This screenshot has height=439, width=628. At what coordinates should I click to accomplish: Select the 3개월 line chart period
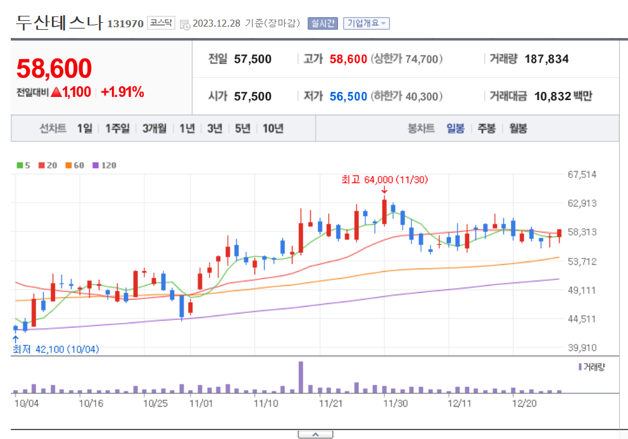[154, 129]
